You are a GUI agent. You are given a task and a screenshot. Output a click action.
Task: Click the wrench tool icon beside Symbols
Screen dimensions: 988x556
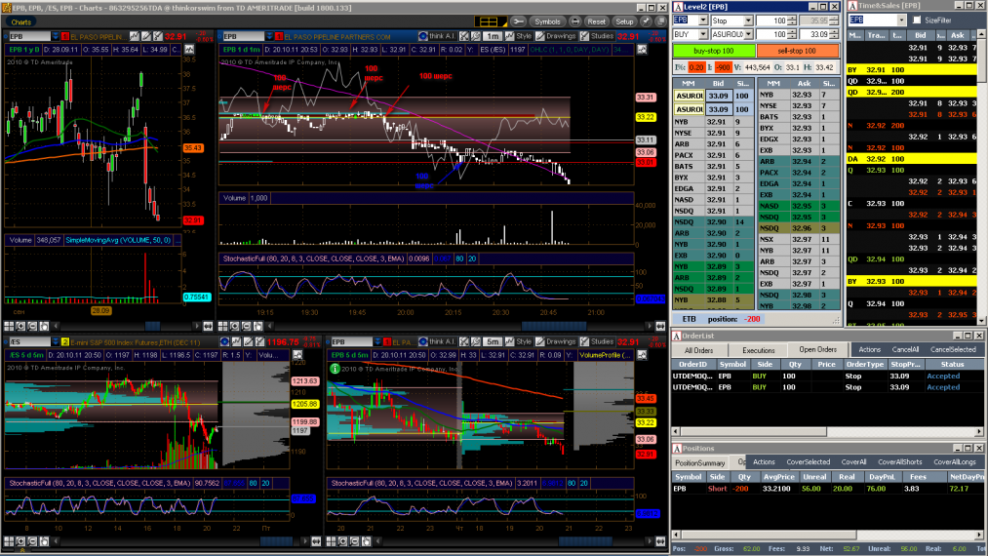point(519,21)
